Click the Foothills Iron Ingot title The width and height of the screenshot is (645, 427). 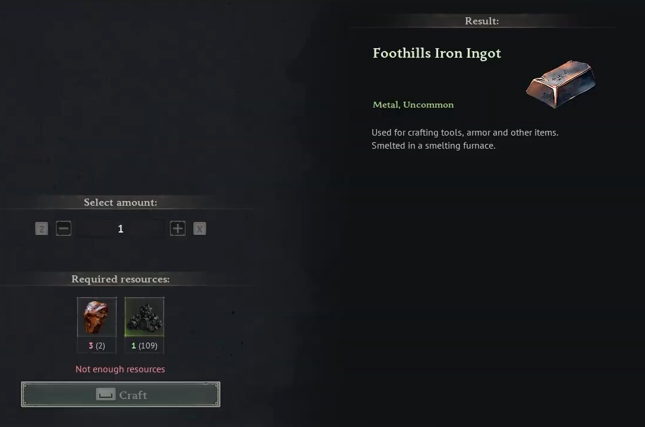437,54
